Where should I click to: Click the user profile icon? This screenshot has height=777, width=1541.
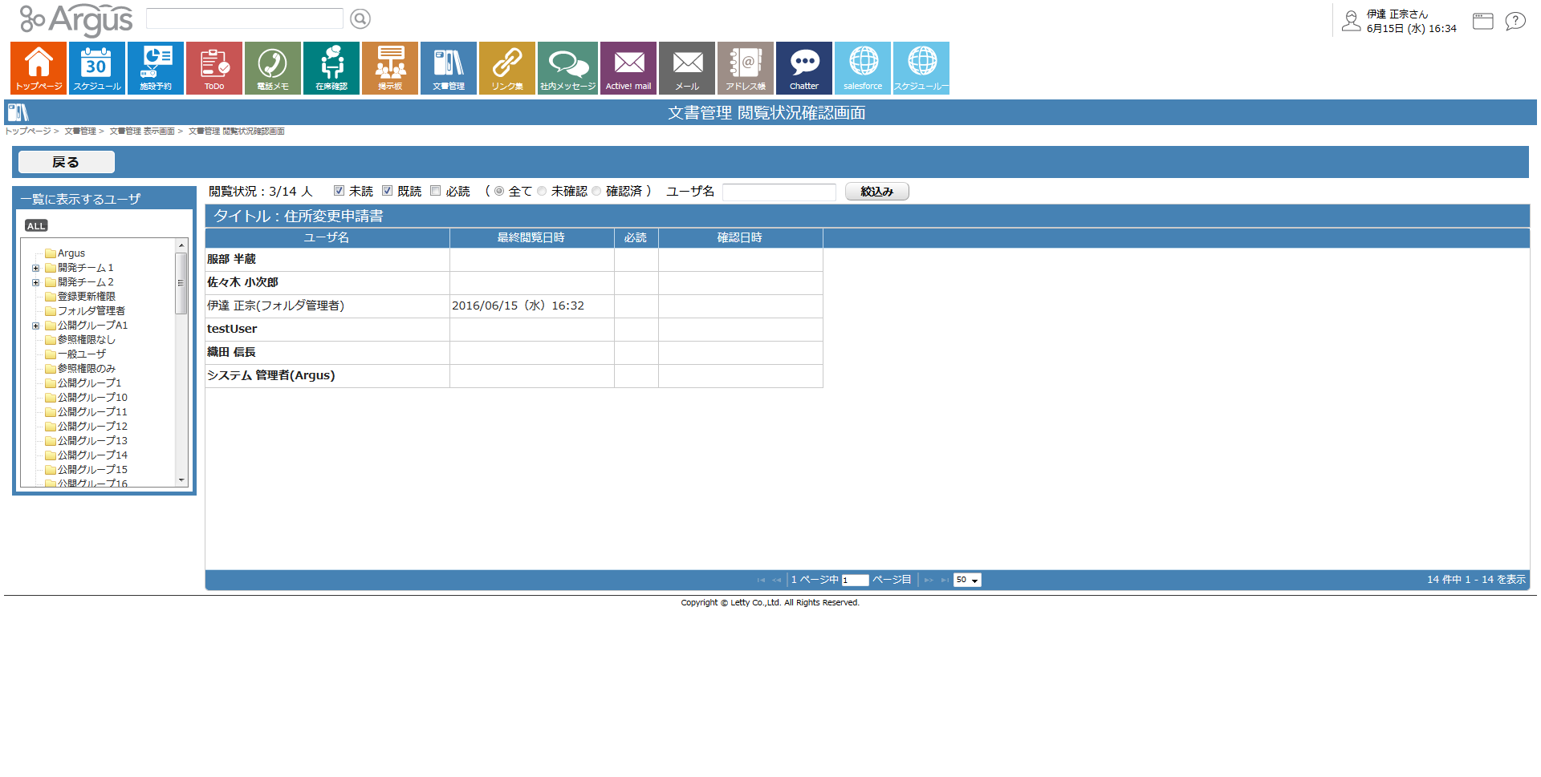[1352, 21]
